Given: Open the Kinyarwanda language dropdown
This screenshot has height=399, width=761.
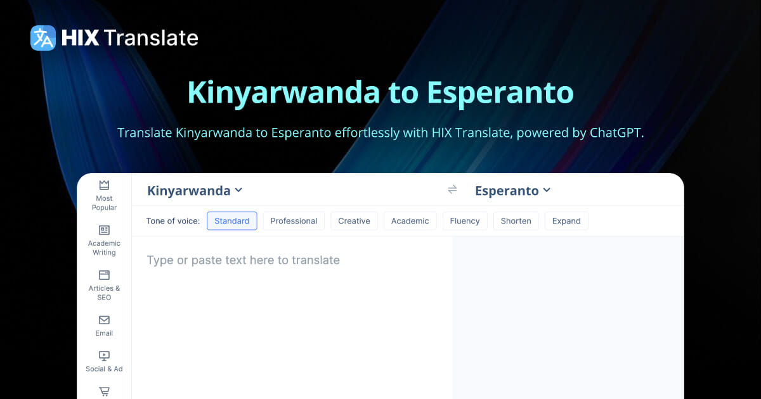Looking at the screenshot, I should click(194, 190).
